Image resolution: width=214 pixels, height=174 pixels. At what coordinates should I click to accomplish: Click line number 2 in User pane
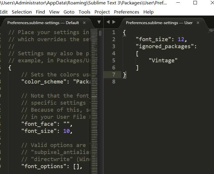(114, 39)
